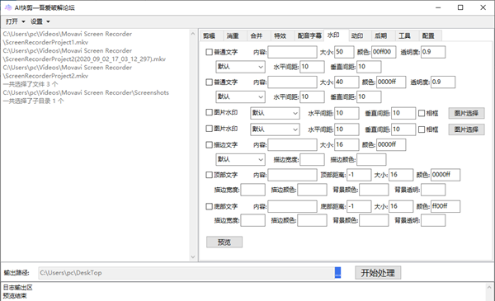Image resolution: width=495 pixels, height=301 pixels.
Task: Click the 开始处理 button
Action: (378, 273)
